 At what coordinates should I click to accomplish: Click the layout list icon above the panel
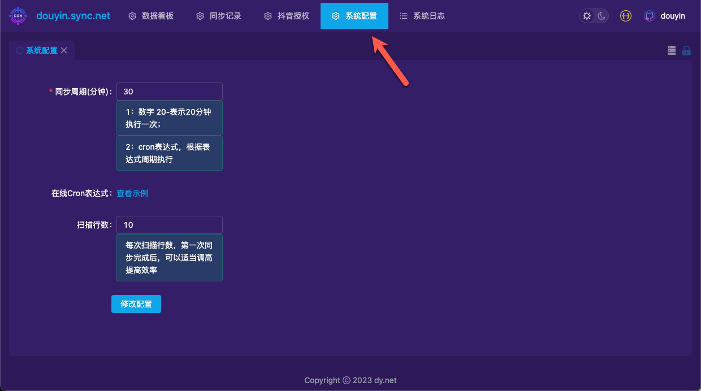pyautogui.click(x=672, y=50)
